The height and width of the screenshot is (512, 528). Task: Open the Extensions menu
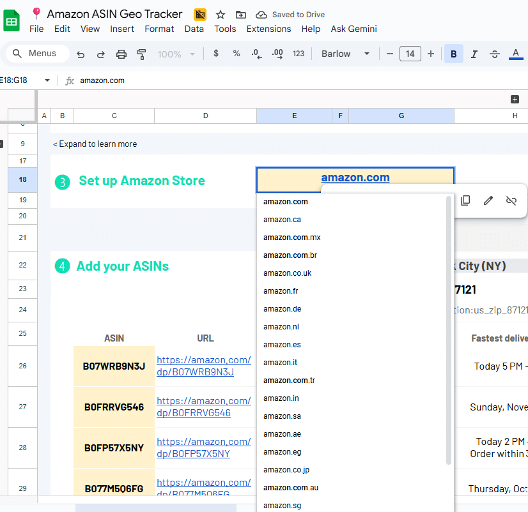coord(268,29)
